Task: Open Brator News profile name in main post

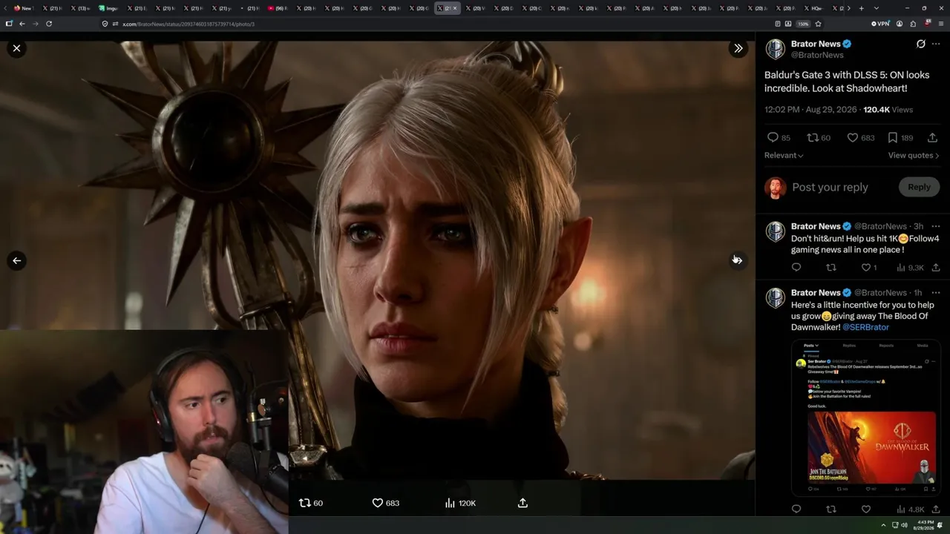Action: pyautogui.click(x=816, y=44)
